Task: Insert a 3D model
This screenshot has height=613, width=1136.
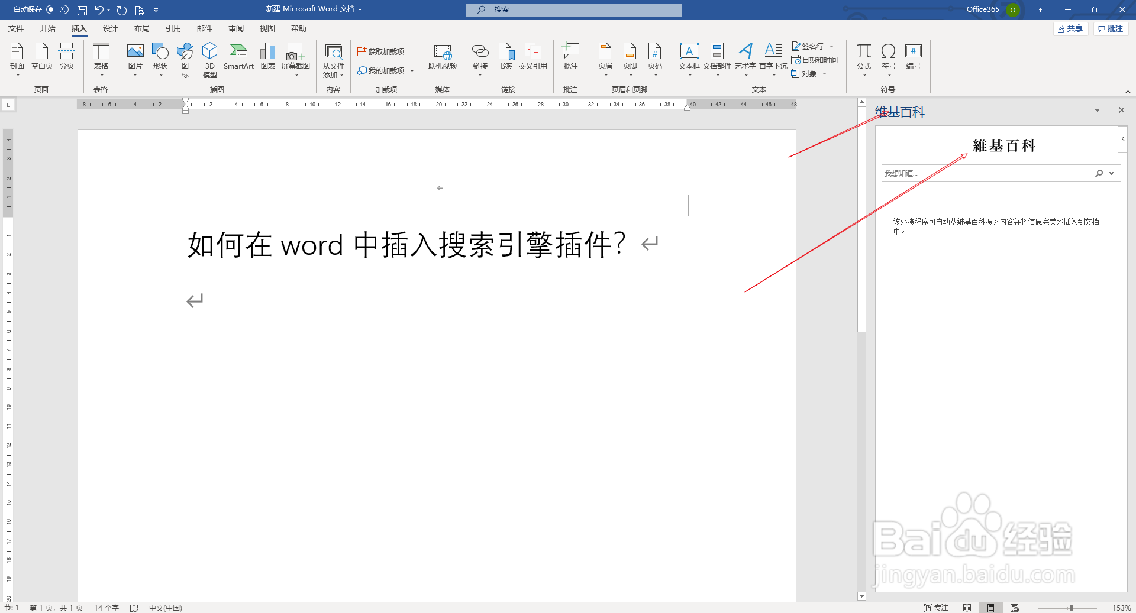Action: click(210, 59)
